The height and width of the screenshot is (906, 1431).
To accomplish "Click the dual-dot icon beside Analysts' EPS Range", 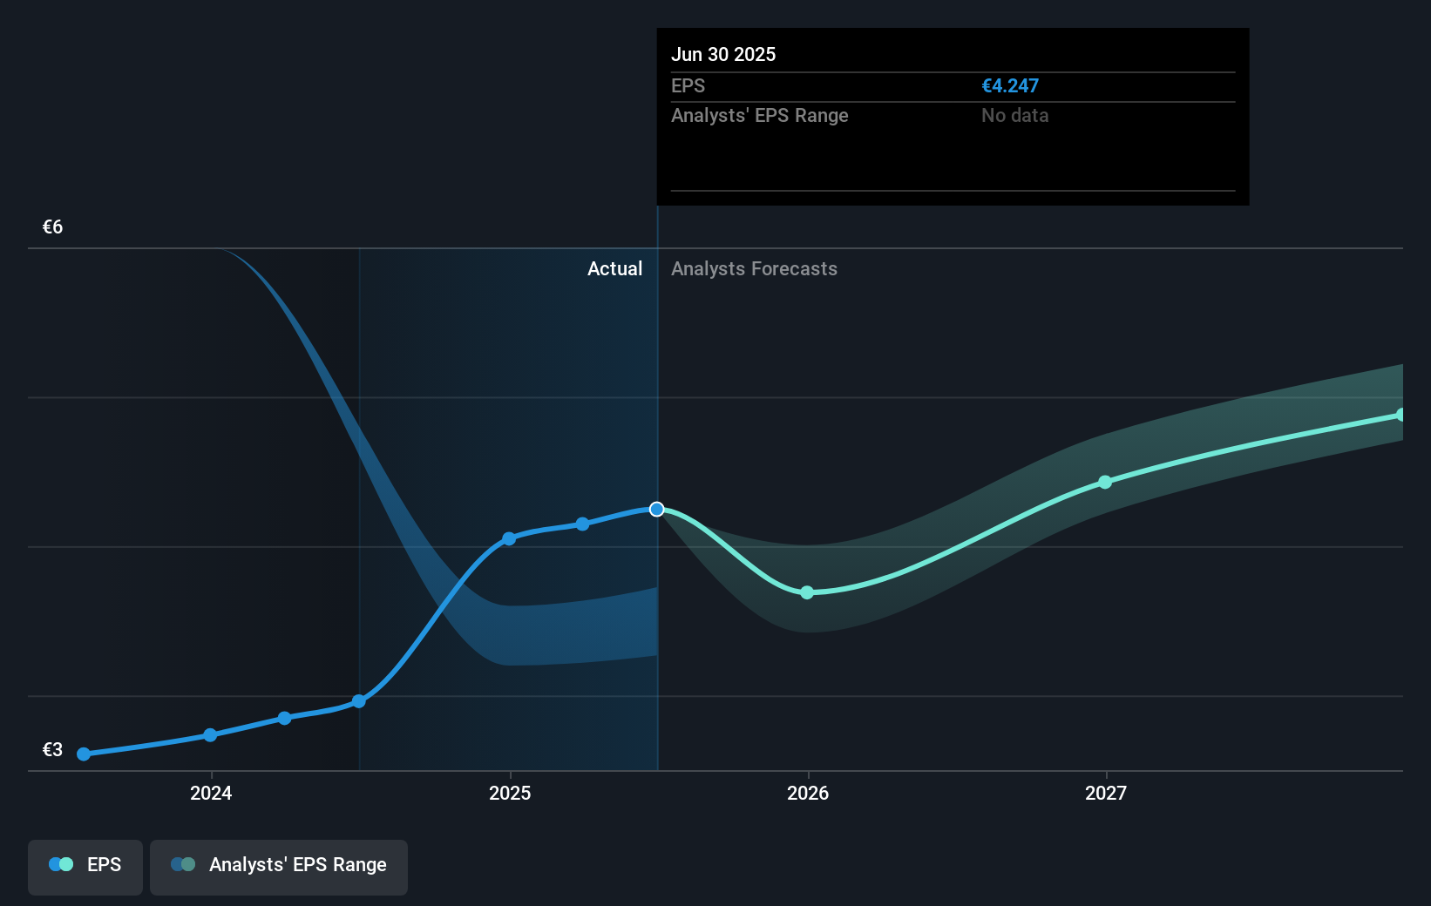I will [183, 863].
